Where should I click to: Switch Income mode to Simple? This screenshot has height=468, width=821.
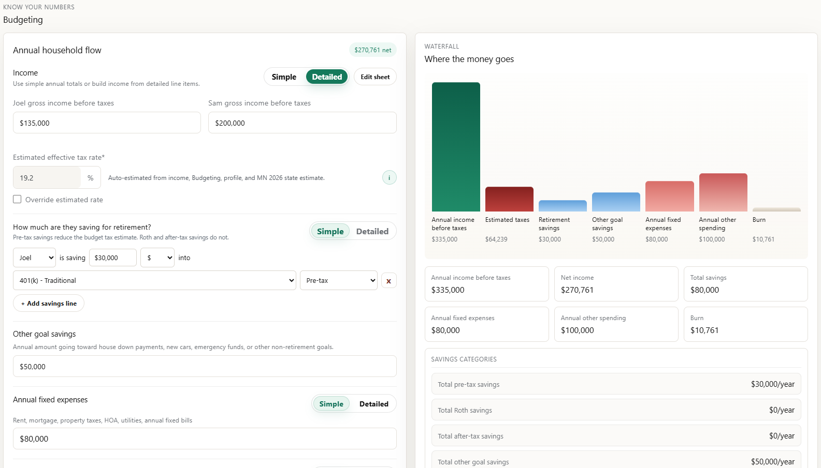[284, 77]
